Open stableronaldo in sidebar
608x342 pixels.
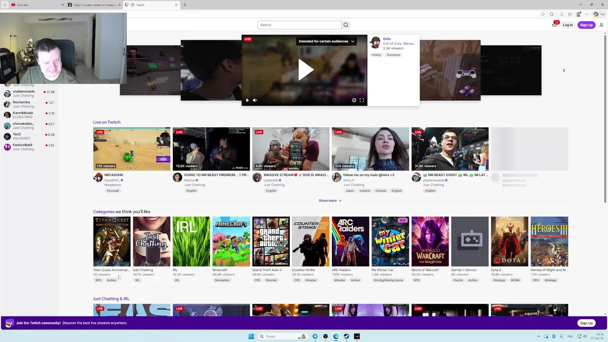point(29,93)
